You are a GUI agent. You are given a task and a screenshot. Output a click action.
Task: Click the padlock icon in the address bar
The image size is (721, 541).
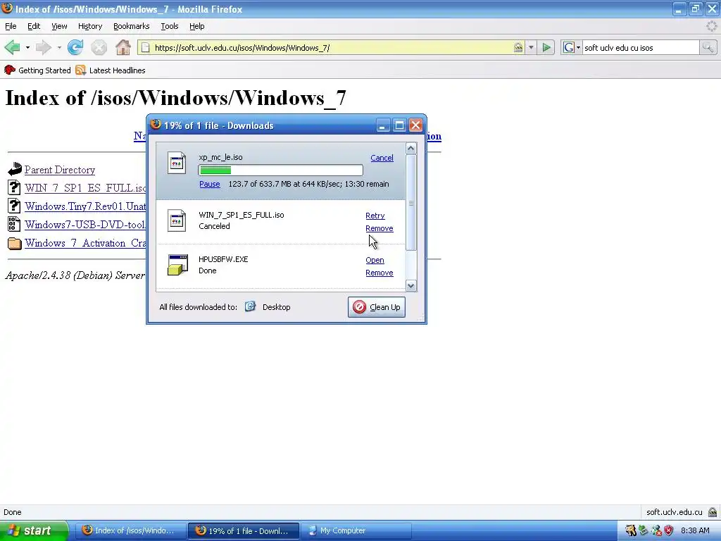coord(518,47)
